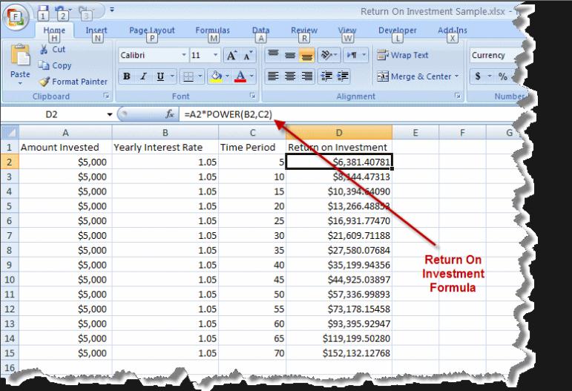Open the Calibri font name dropdown
Viewport: 572px width, 391px height.
click(184, 56)
